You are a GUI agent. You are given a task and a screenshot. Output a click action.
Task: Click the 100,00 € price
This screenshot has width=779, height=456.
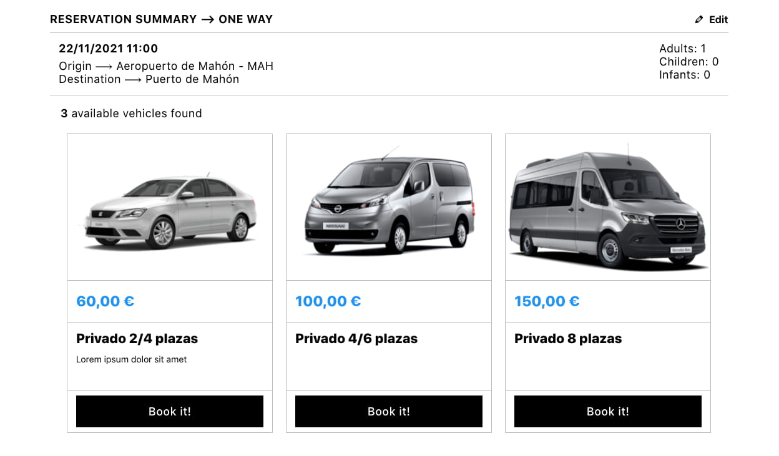click(x=328, y=301)
